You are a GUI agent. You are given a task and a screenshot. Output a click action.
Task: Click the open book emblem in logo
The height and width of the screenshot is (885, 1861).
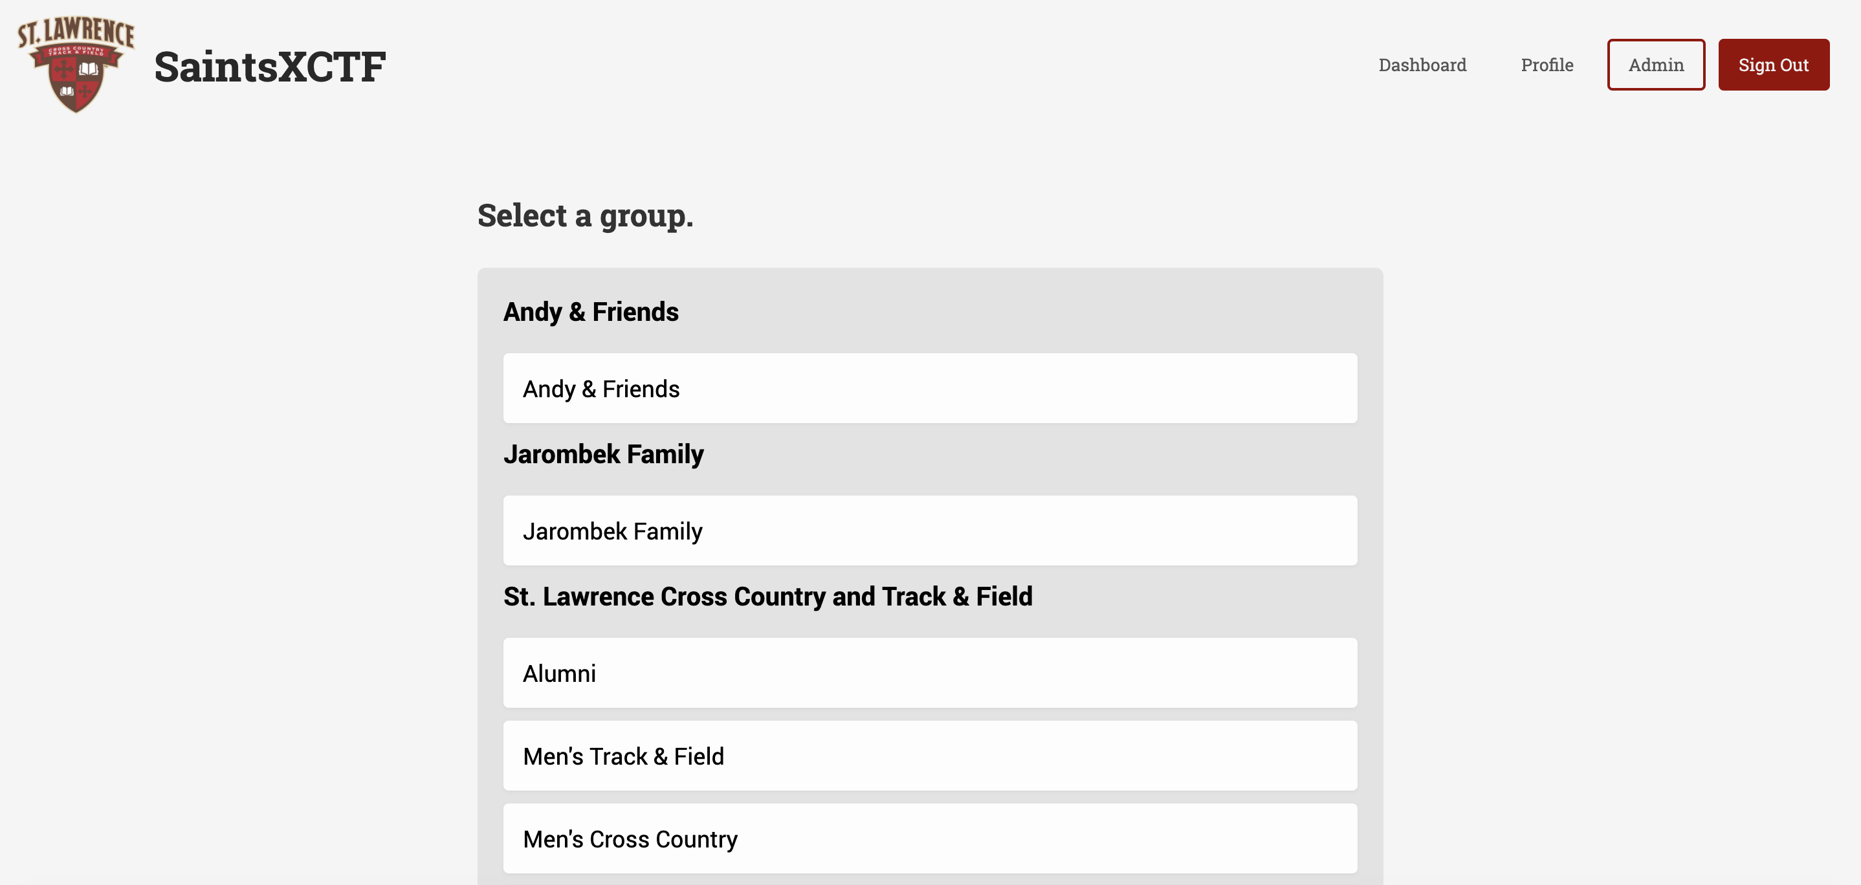point(88,69)
